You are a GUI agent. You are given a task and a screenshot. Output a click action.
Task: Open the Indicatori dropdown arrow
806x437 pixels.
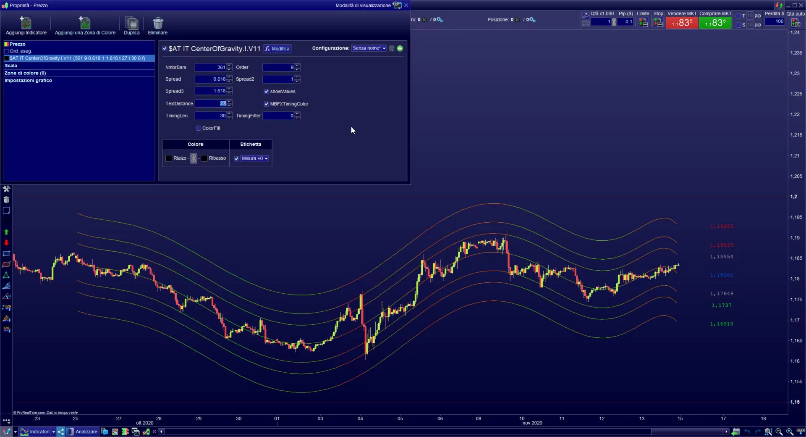click(53, 432)
